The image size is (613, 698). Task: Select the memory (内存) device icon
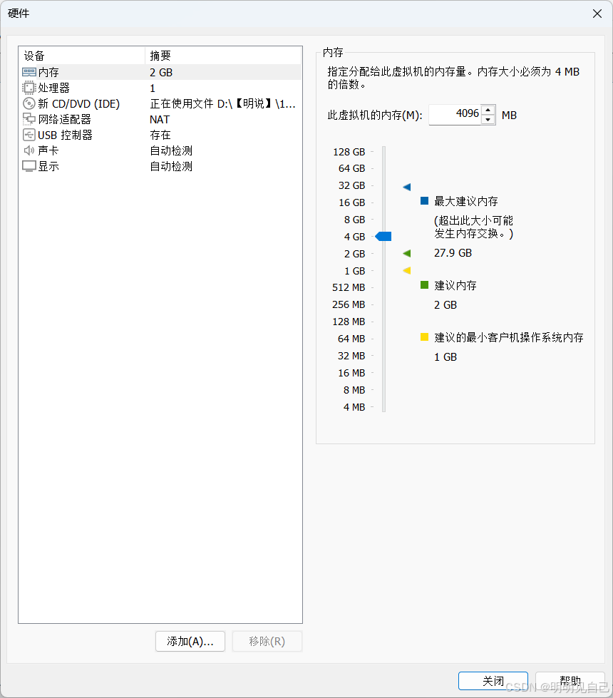(x=29, y=72)
